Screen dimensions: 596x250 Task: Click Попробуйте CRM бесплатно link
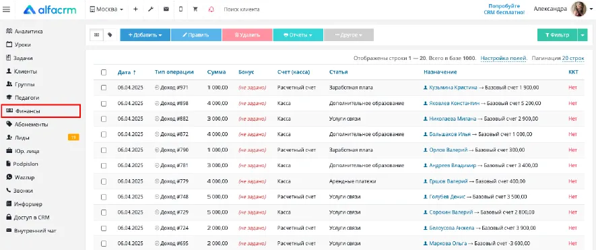(504, 9)
